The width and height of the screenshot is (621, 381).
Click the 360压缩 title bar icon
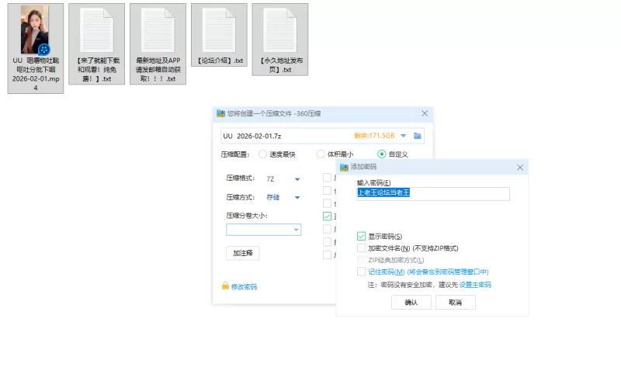(x=220, y=113)
